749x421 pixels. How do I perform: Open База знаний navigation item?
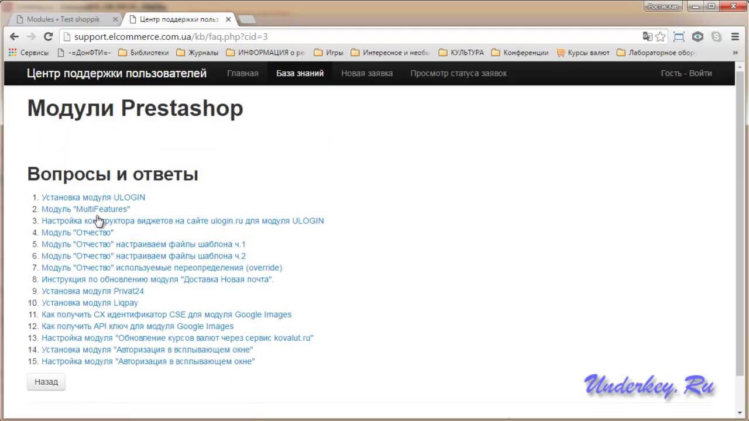[300, 73]
